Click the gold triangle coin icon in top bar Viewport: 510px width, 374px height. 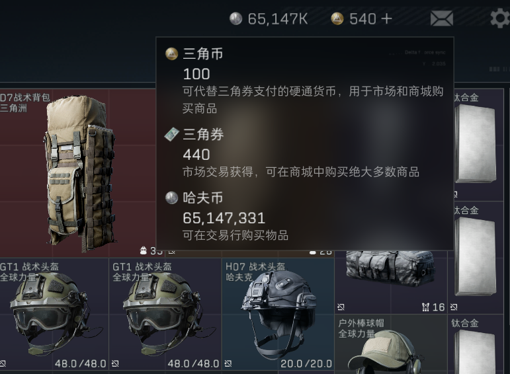(x=337, y=19)
